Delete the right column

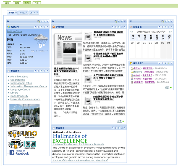[171, 21]
